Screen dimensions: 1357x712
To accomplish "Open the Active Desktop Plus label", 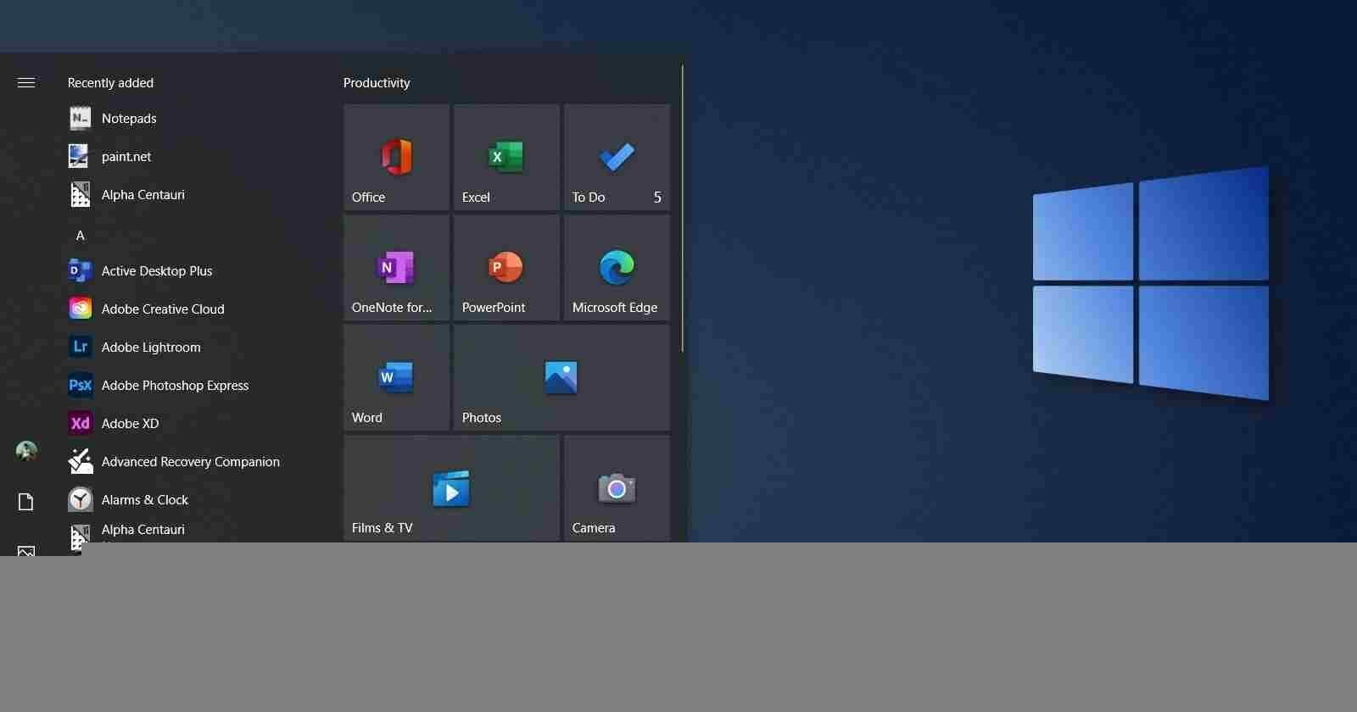I will pos(157,270).
